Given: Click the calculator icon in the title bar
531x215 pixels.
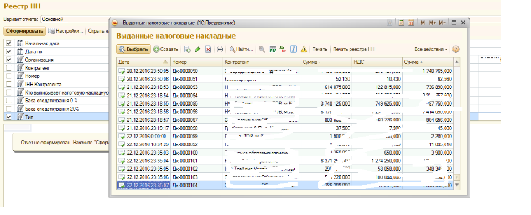Looking at the screenshot, I should pos(402,23).
